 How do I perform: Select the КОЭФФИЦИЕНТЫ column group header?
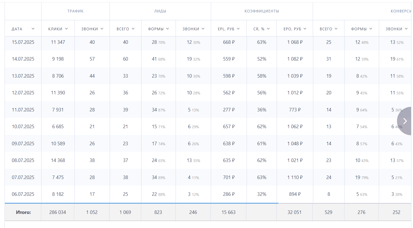(262, 11)
